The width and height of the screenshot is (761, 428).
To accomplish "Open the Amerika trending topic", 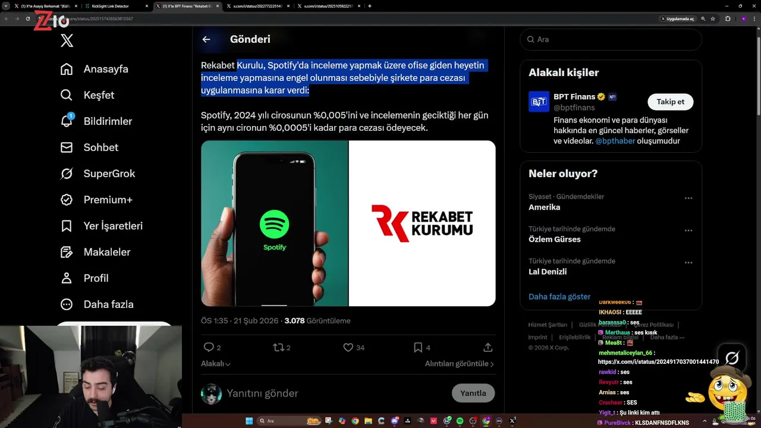I will point(545,207).
